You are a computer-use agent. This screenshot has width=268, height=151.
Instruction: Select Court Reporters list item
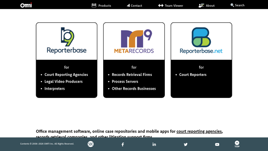pyautogui.click(x=193, y=75)
